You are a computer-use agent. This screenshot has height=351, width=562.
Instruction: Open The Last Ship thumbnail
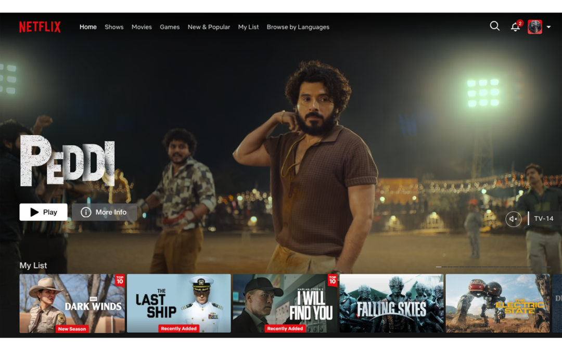point(179,303)
